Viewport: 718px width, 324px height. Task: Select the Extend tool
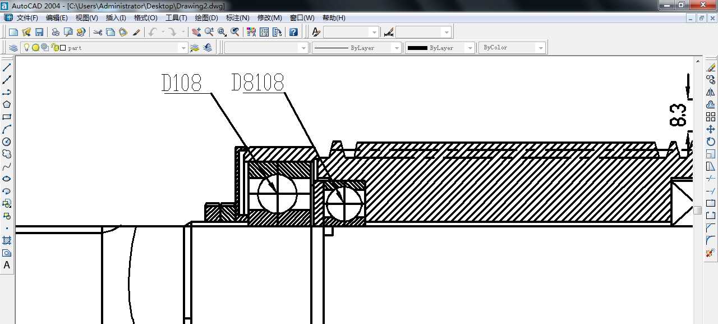tap(711, 191)
